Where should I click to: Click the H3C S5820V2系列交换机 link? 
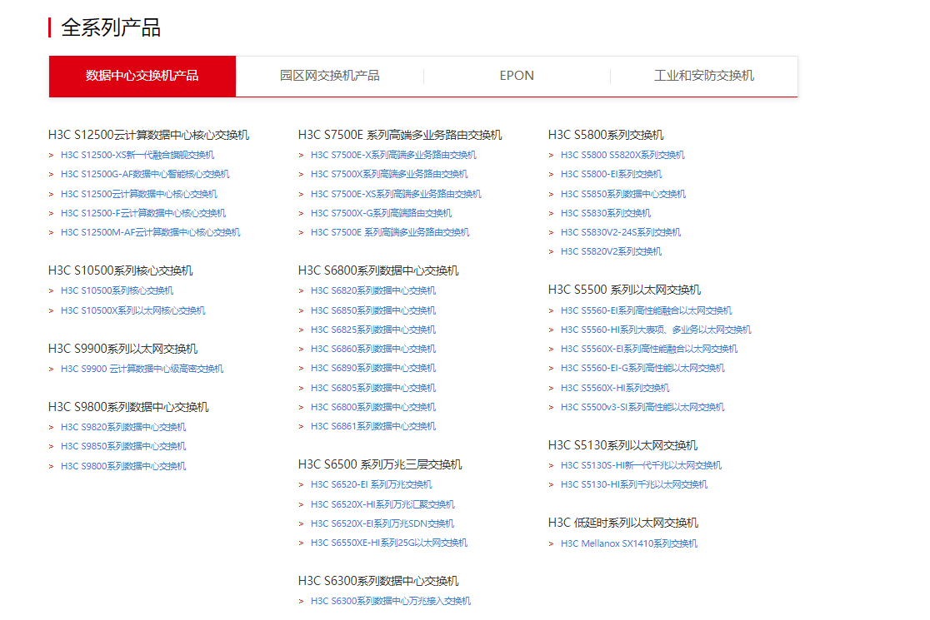coord(612,251)
